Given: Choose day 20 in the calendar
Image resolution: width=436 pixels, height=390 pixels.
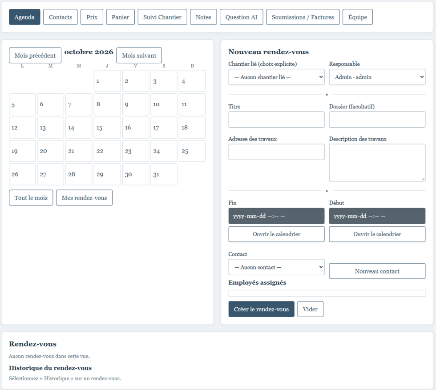Looking at the screenshot, I should pos(51,151).
